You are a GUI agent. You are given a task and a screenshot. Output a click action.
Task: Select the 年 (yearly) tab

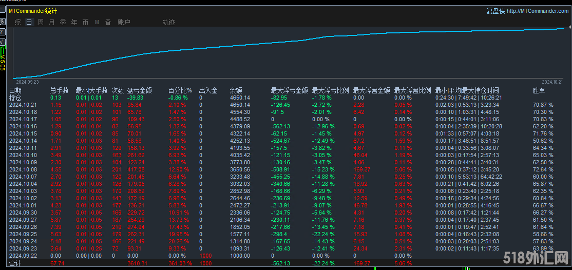point(74,22)
